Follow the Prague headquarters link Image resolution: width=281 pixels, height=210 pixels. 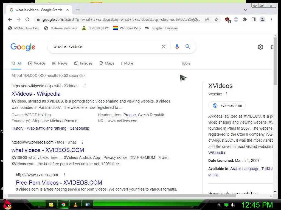click(130, 115)
